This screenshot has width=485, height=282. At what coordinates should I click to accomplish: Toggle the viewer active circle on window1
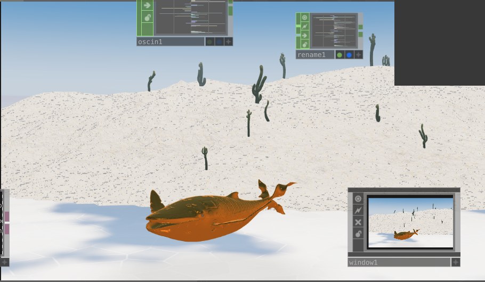tap(358, 198)
